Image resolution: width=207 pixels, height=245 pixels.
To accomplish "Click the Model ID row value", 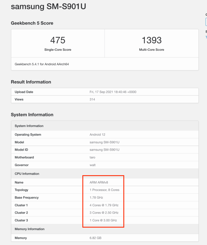I will pos(104,150).
